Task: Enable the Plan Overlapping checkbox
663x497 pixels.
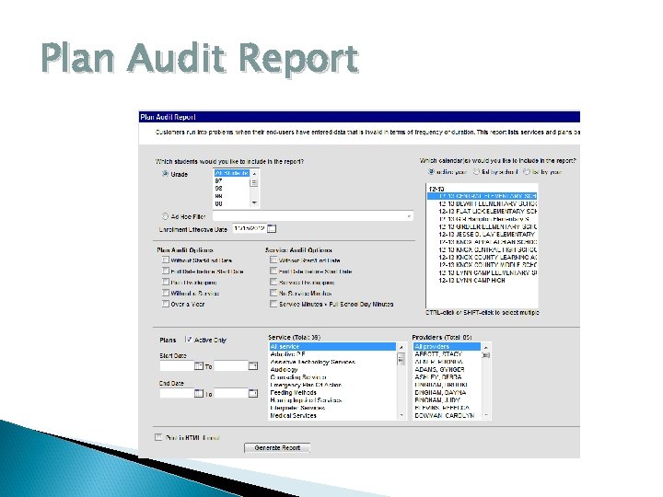Action: (166, 282)
